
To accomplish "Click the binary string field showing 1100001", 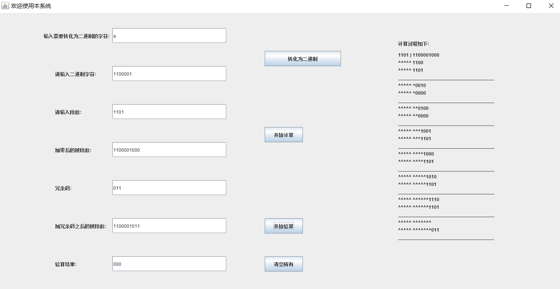I will coord(169,74).
